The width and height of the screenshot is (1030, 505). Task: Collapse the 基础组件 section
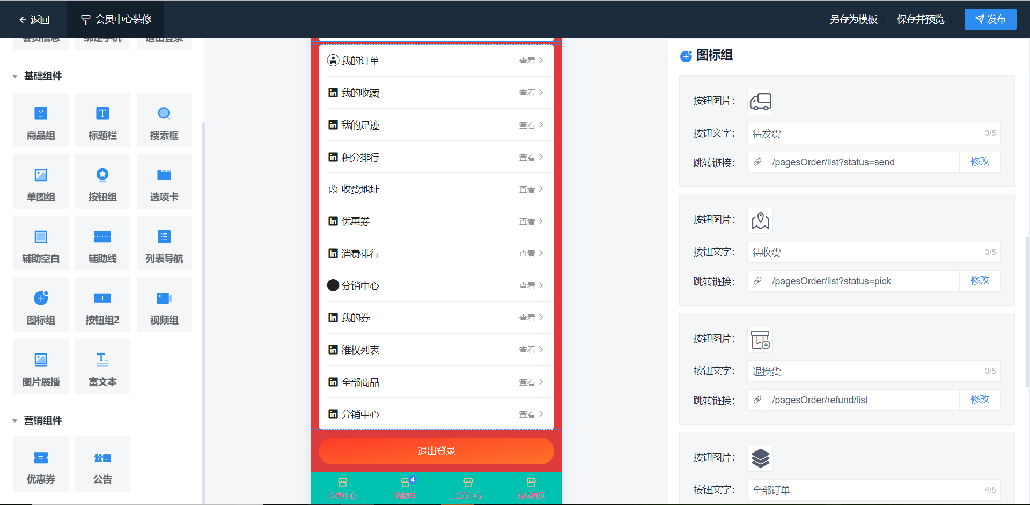point(15,77)
